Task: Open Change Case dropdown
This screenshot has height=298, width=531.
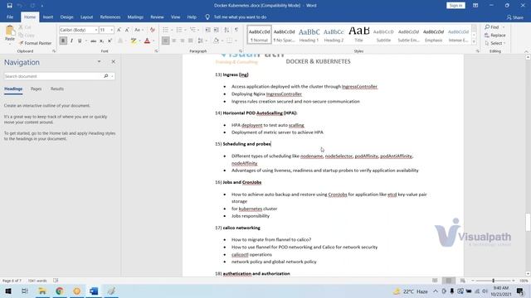Action: 138,30
